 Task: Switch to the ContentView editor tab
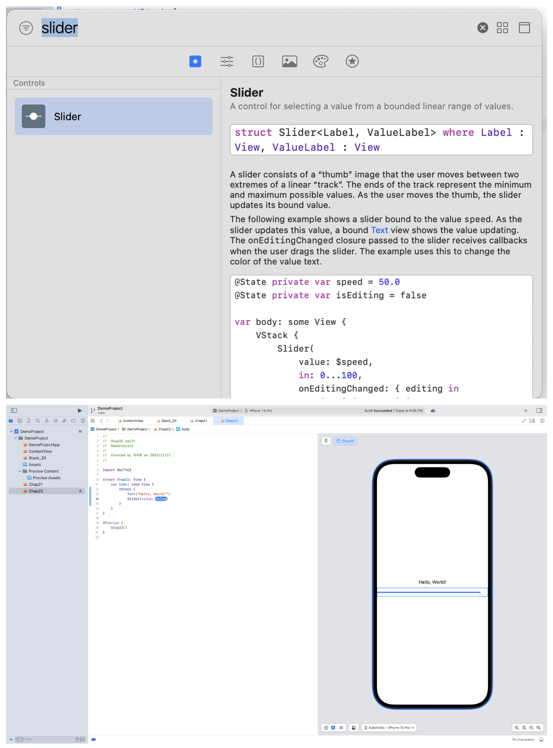[131, 421]
